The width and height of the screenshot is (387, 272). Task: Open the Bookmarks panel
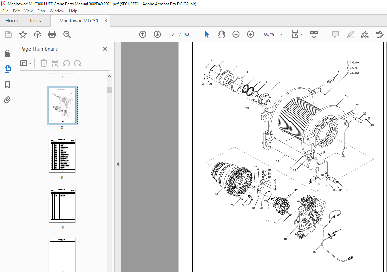(7, 85)
